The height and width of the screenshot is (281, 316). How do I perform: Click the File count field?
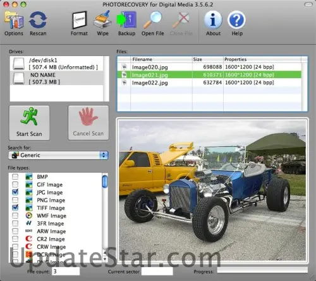pos(66,271)
